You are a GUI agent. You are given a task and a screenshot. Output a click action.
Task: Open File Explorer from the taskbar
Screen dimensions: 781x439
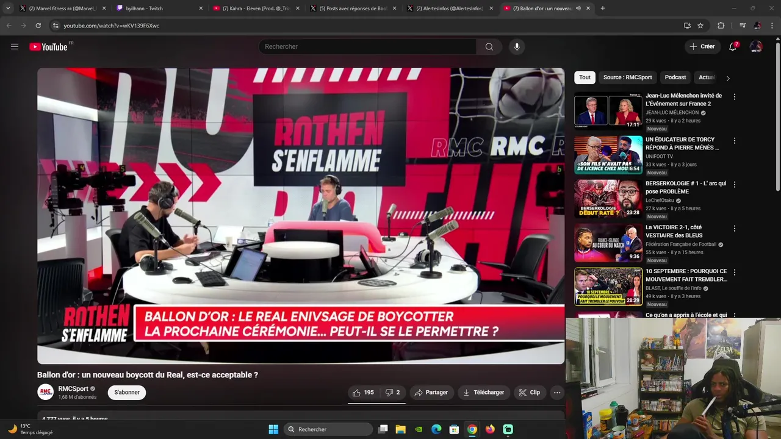(x=400, y=429)
